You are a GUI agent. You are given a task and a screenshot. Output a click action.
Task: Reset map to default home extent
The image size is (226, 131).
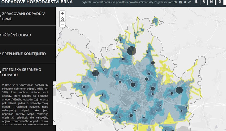point(62,19)
